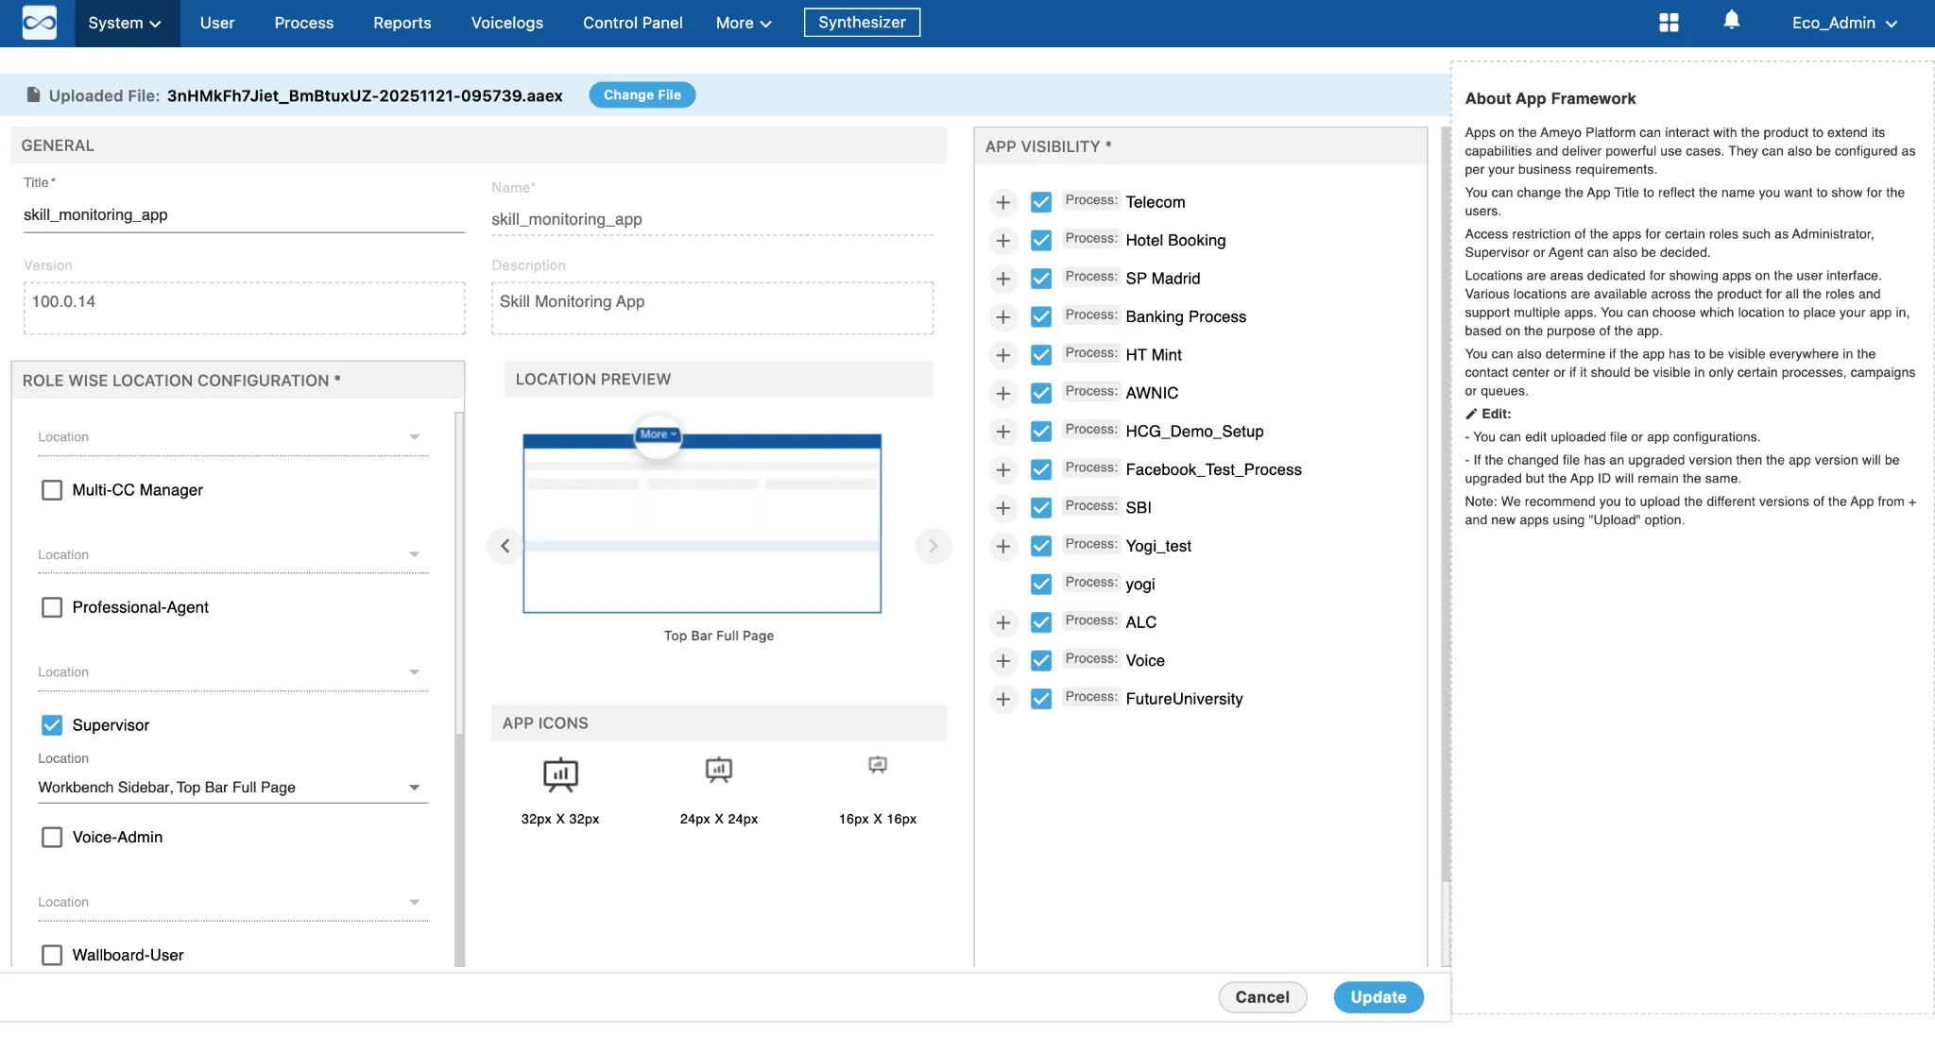1935x1053 pixels.
Task: Uncheck the SBI process visibility checkbox
Action: [1041, 508]
